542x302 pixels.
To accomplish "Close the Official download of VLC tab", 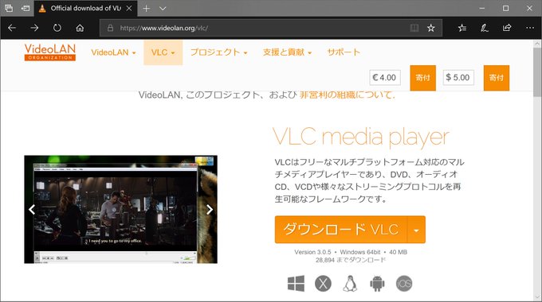I will [x=129, y=8].
